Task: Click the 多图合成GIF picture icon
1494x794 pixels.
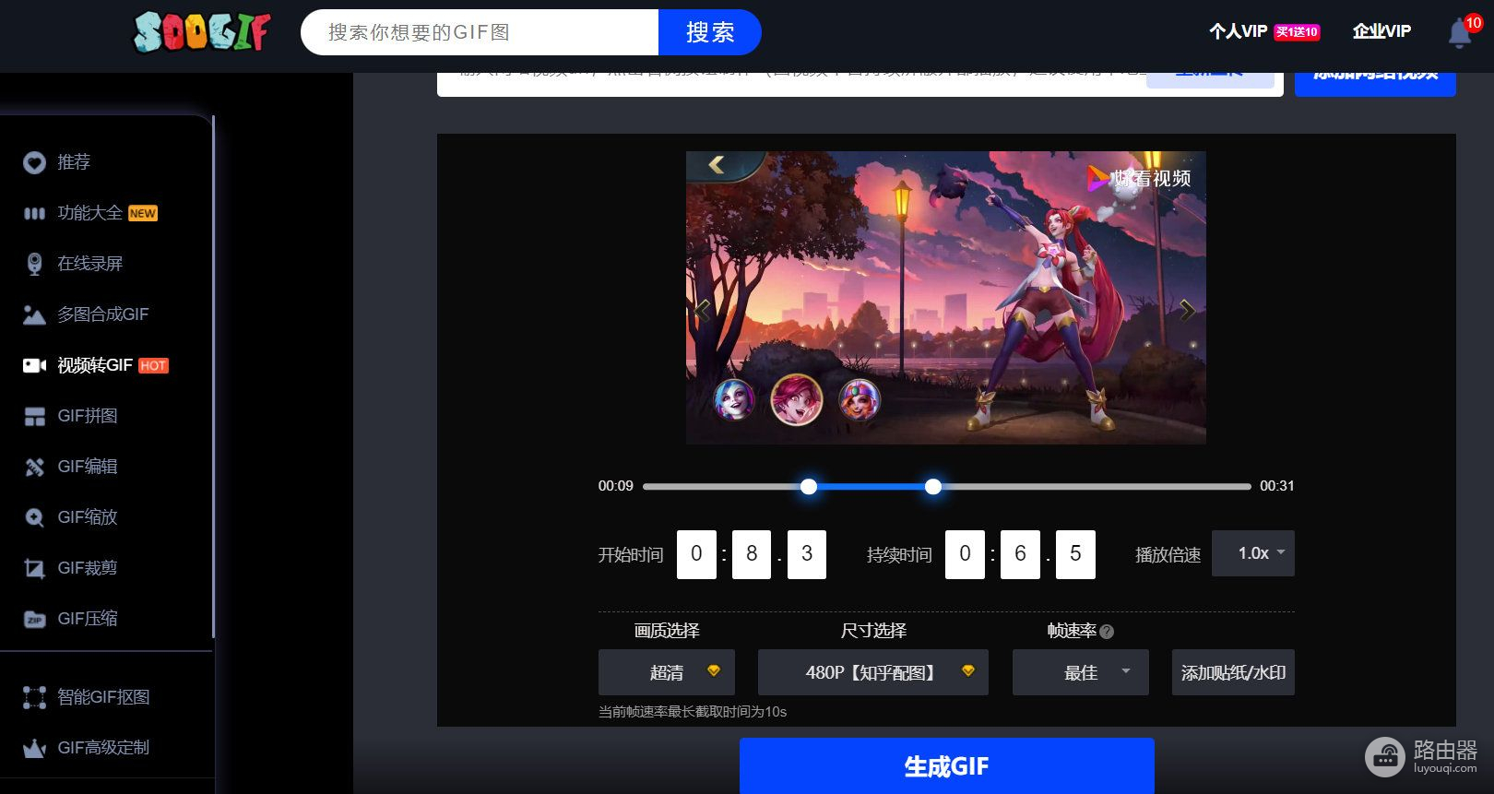Action: 34,314
